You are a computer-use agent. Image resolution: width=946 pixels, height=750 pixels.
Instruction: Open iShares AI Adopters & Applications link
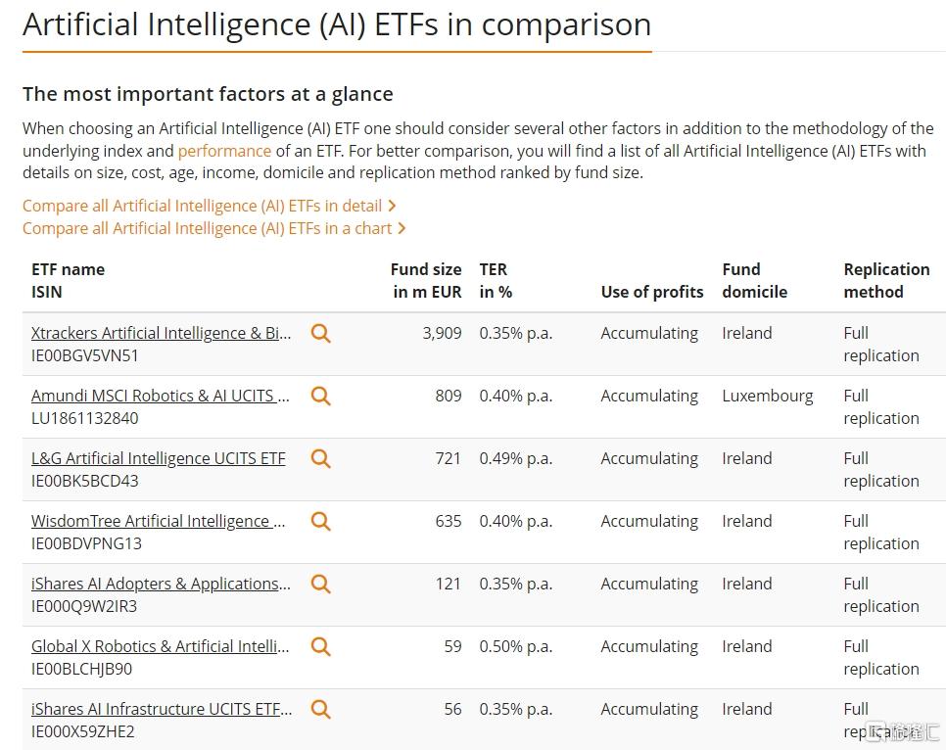[161, 585]
